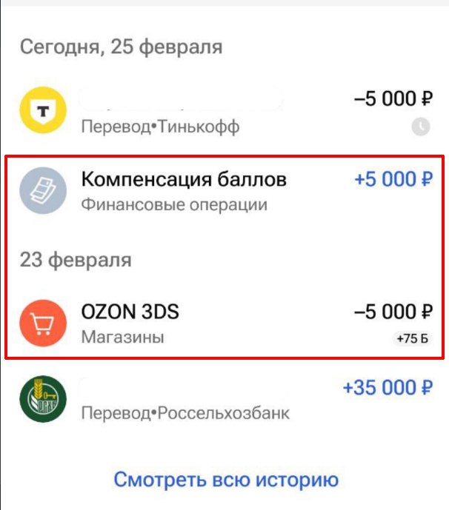Tap the orange OZON shopping cart icon
449x510 pixels.
coord(43,323)
